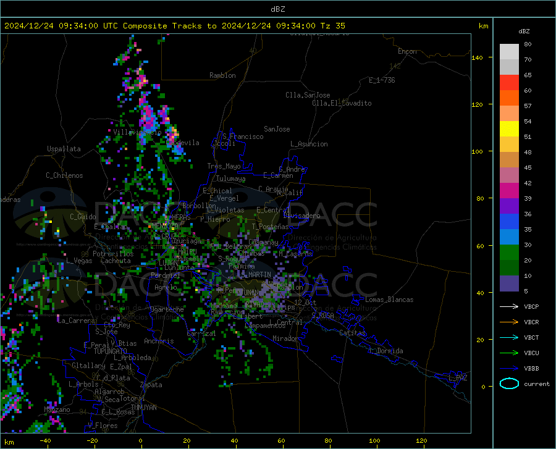Click the -40 km horizontal axis tick
The width and height of the screenshot is (556, 449).
(x=45, y=440)
